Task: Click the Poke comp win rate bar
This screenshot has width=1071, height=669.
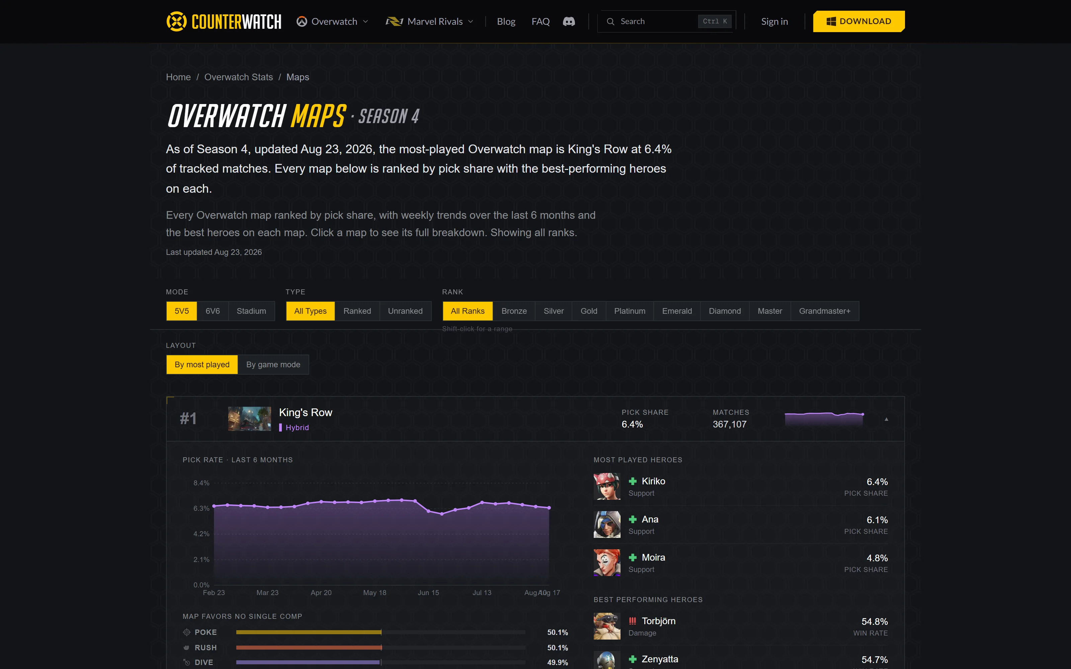Action: (x=381, y=632)
